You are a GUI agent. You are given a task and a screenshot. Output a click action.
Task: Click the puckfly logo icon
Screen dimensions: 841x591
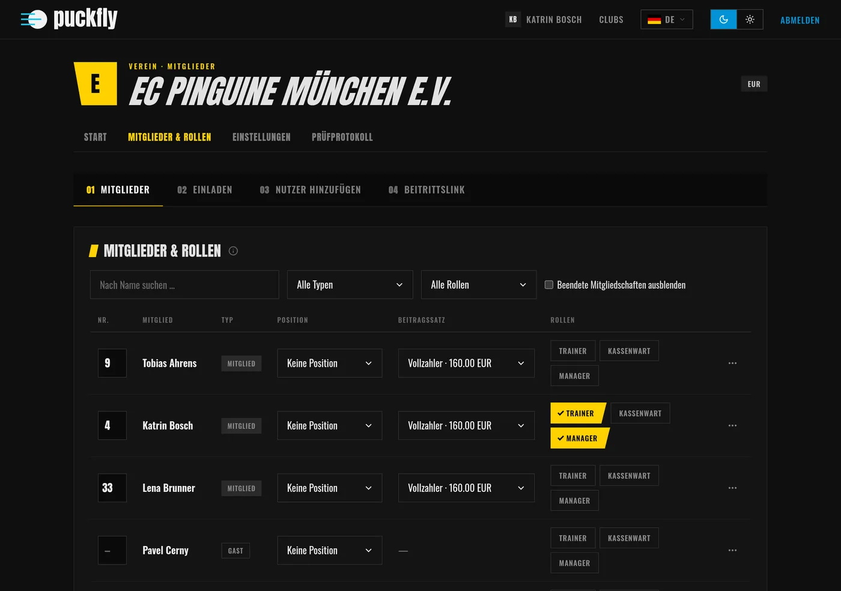point(34,19)
